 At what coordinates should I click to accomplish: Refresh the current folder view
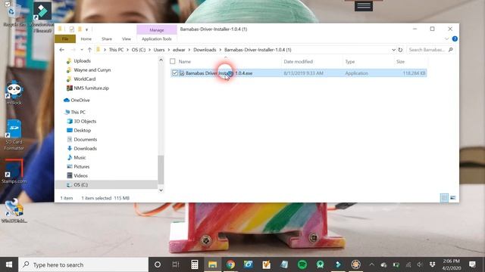[x=400, y=50]
